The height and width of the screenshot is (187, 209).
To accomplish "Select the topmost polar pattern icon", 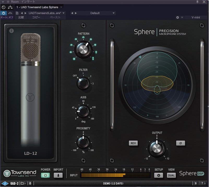I will click(x=83, y=38).
